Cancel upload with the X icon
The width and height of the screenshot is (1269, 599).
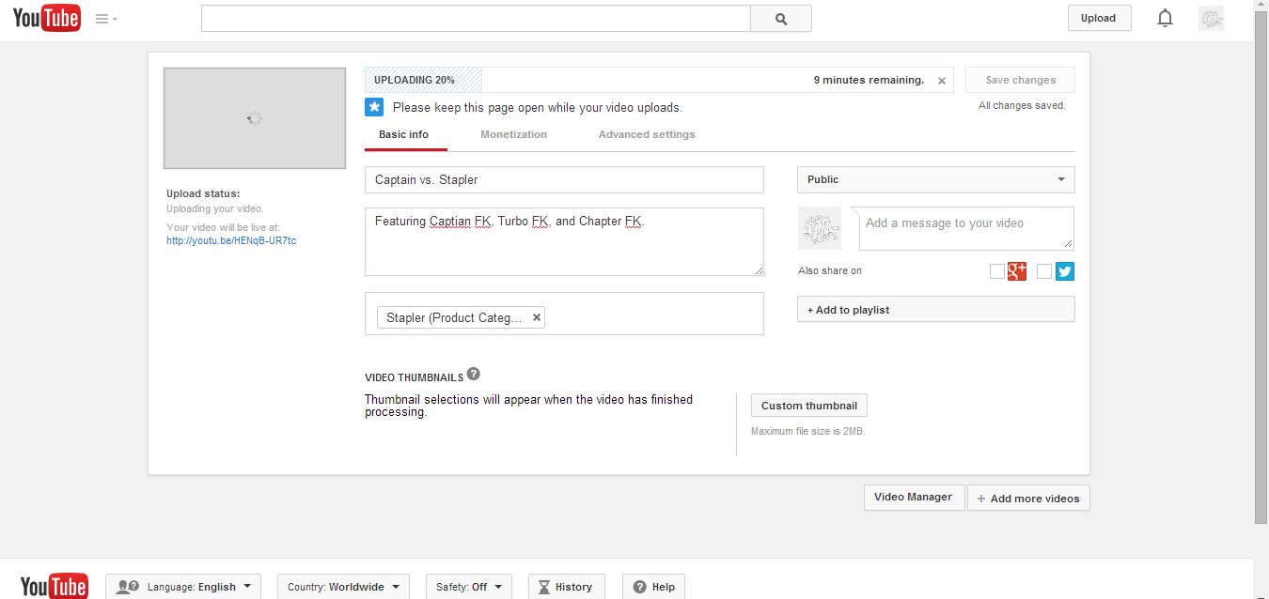(942, 81)
